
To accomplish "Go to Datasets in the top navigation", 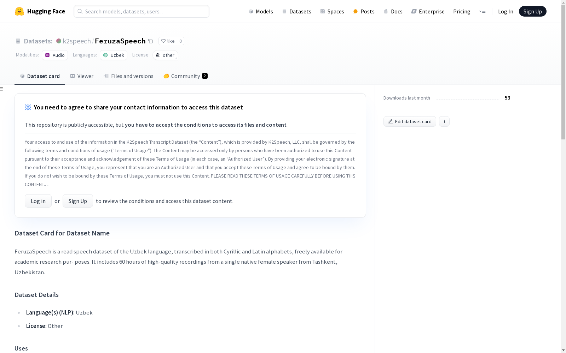I will click(x=296, y=11).
